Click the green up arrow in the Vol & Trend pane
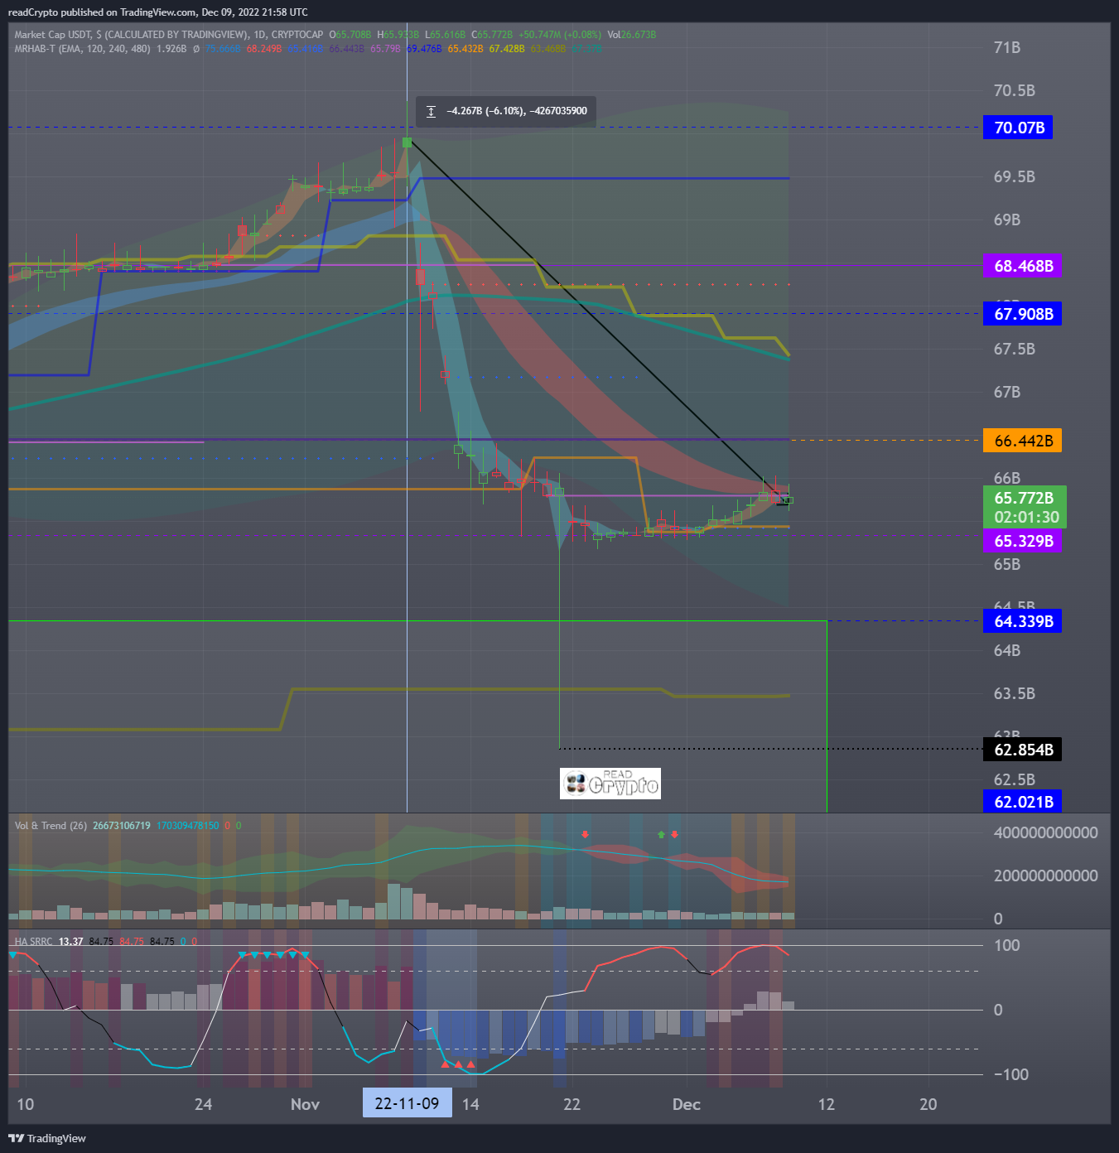The width and height of the screenshot is (1119, 1153). 661,834
